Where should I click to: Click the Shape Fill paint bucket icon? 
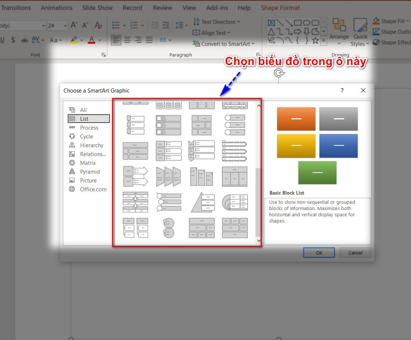pos(376,21)
